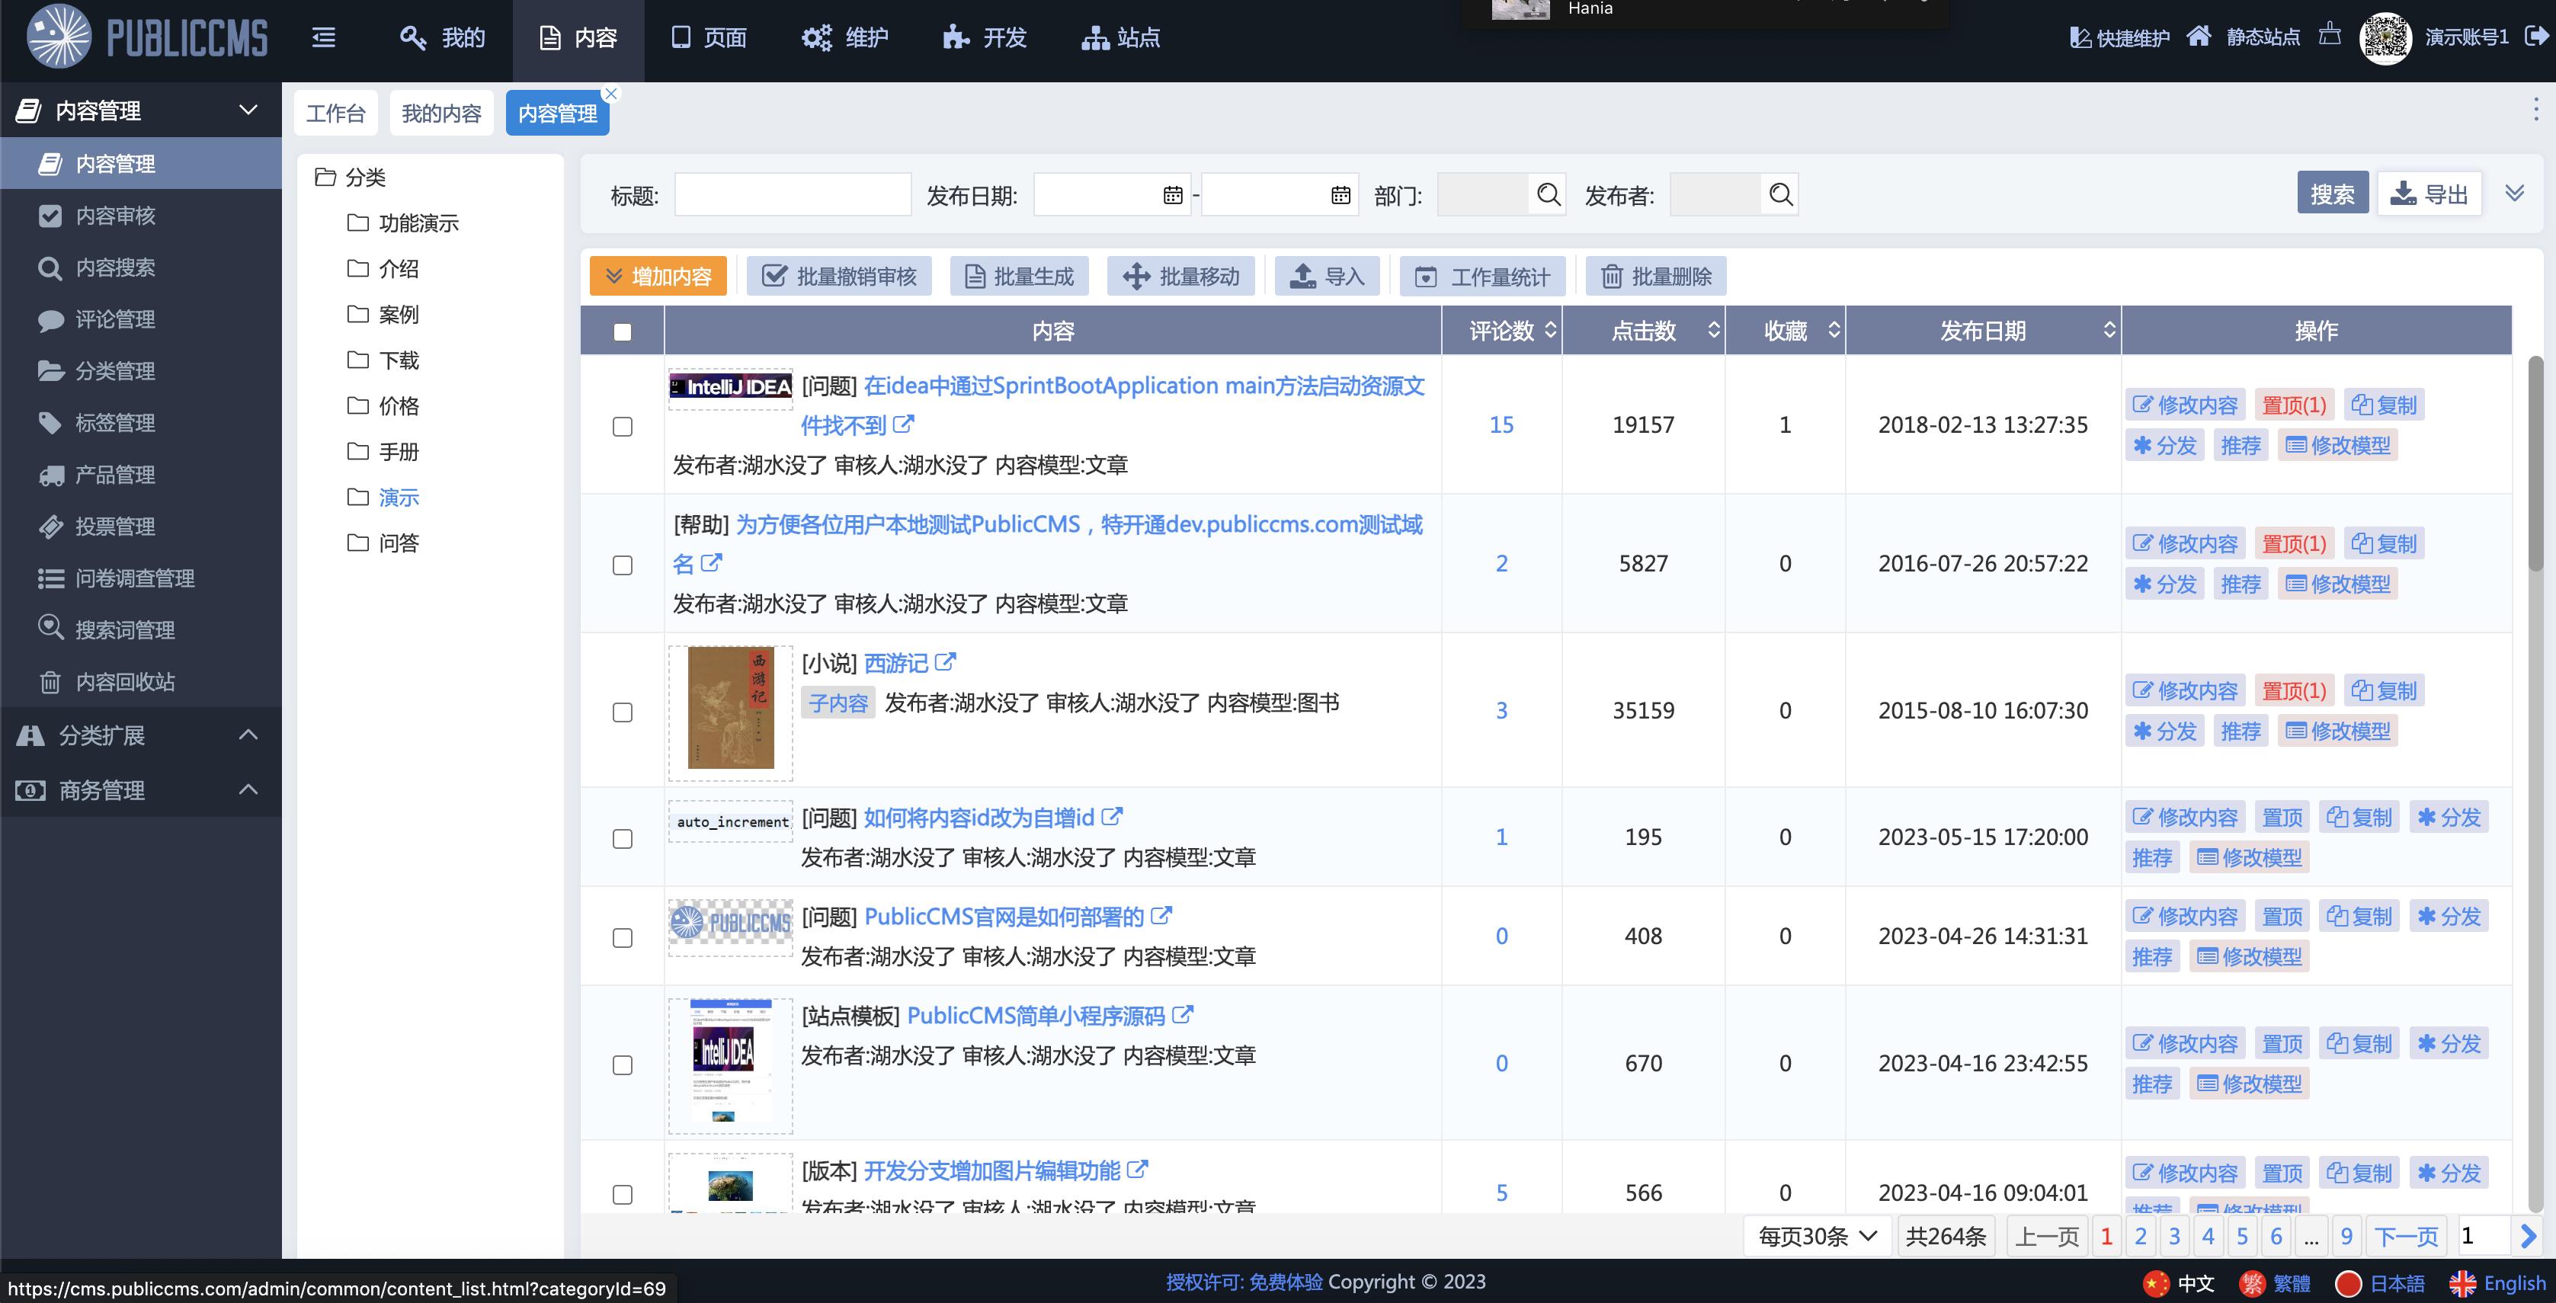2556x1303 pixels.
Task: Click the clear-cache icon in the top bar
Action: coord(2330,36)
